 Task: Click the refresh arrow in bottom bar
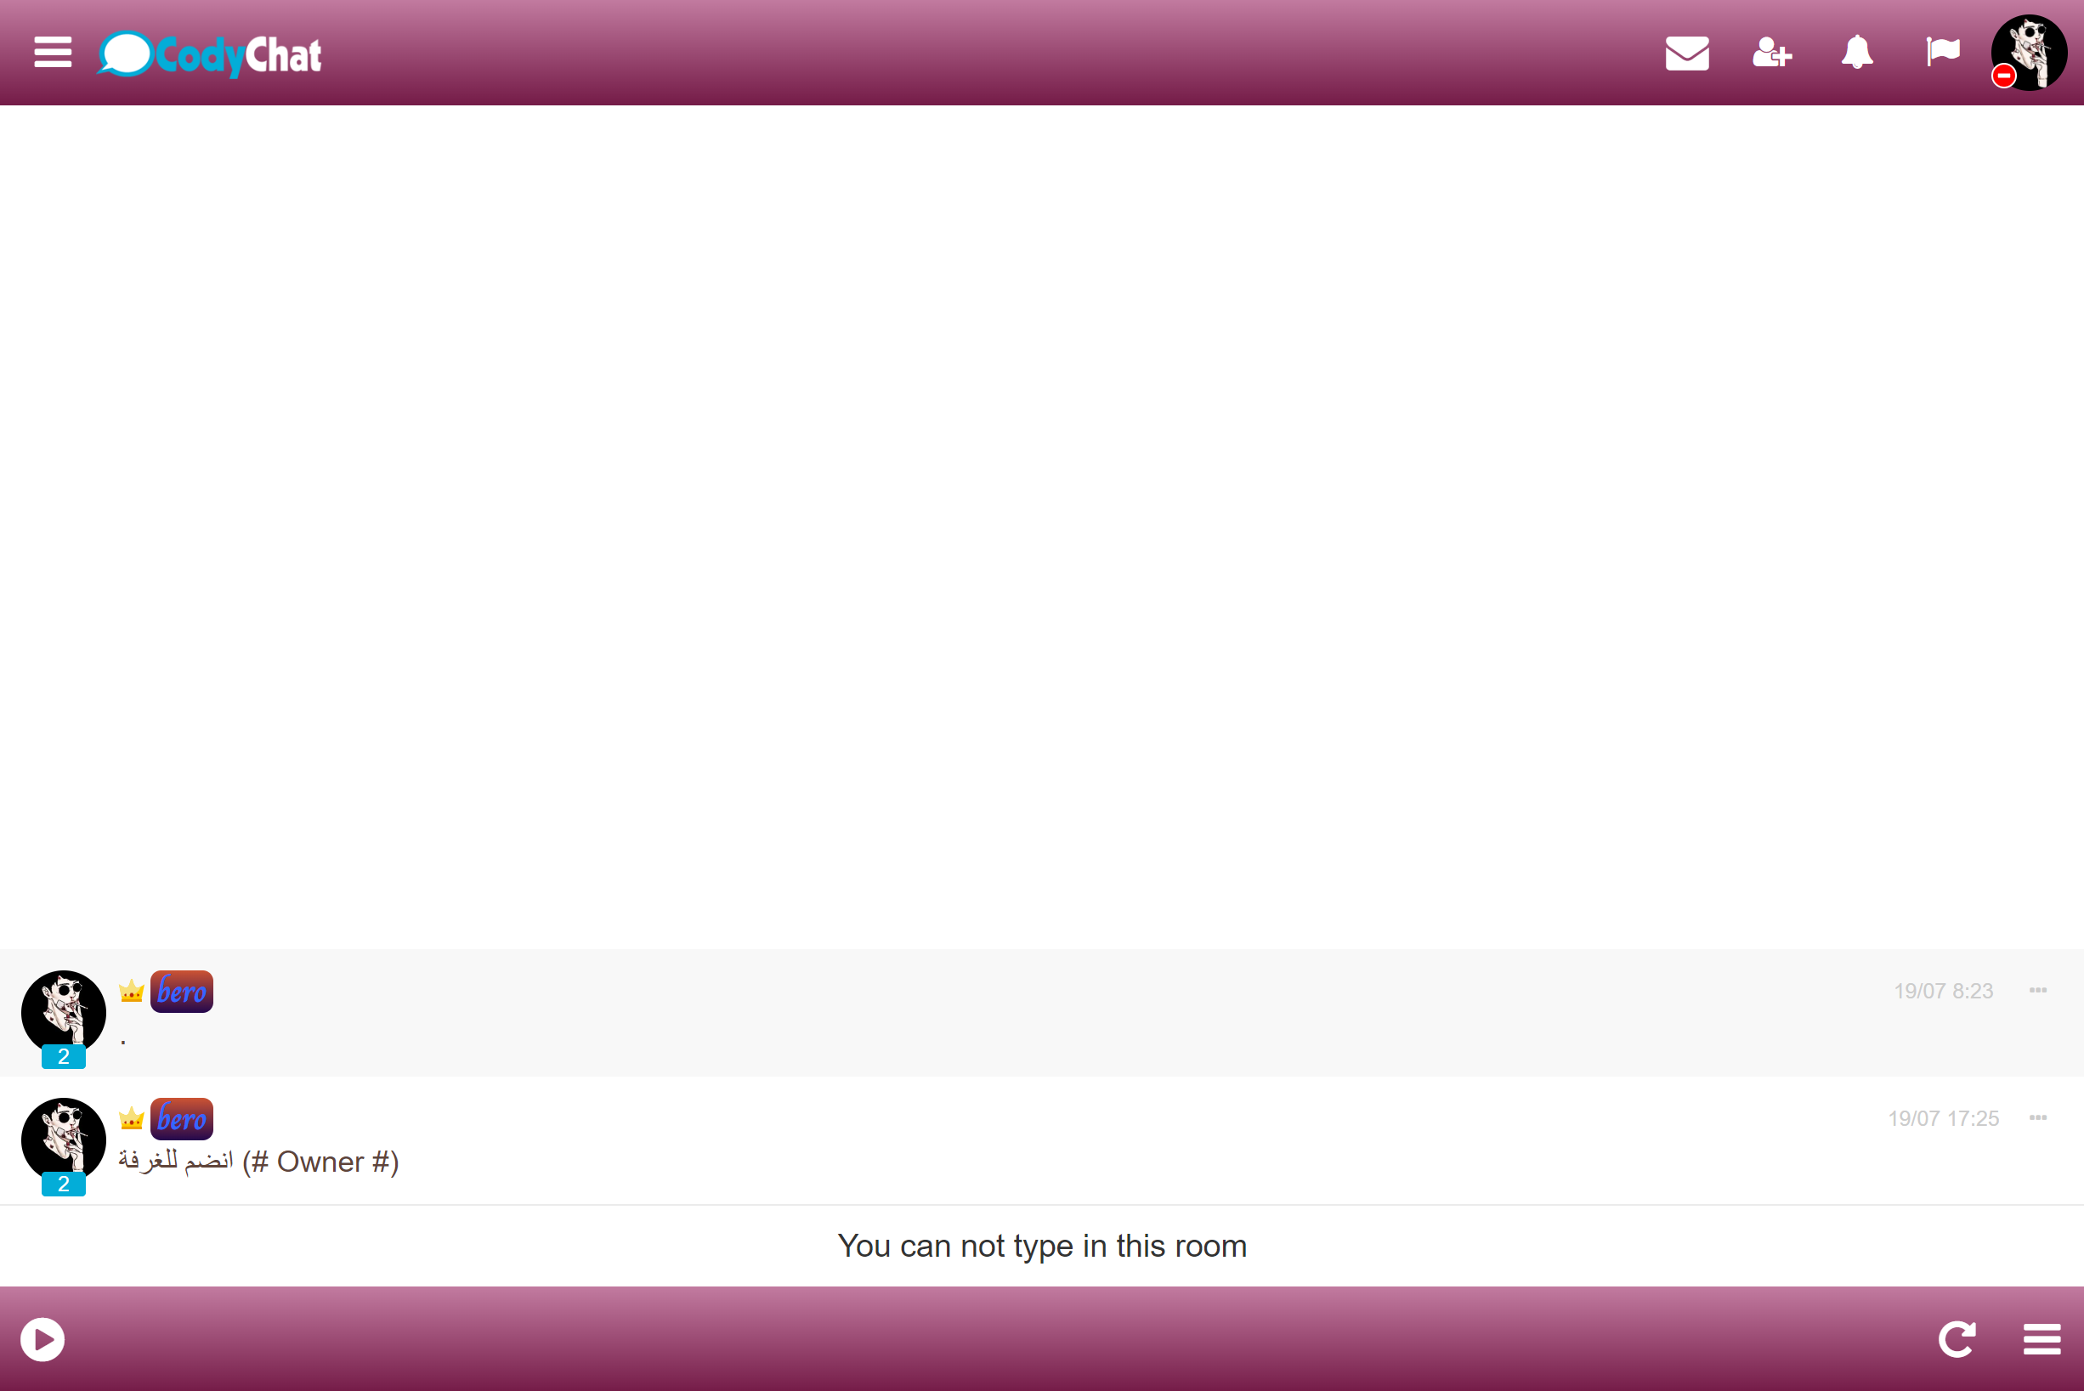tap(1957, 1339)
